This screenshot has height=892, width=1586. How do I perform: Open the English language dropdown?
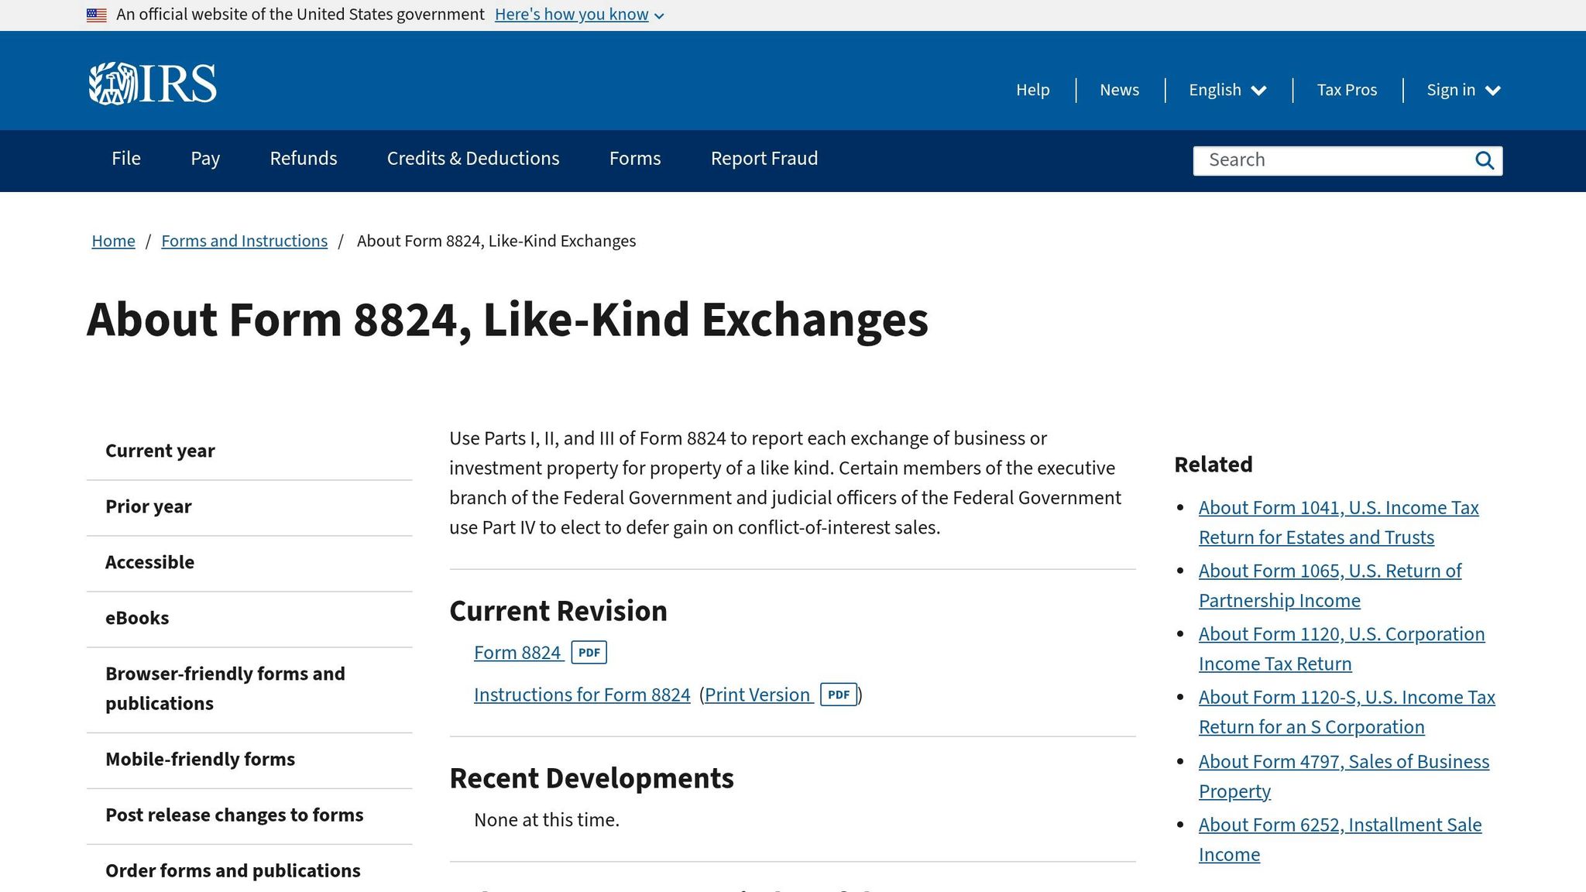pyautogui.click(x=1227, y=90)
